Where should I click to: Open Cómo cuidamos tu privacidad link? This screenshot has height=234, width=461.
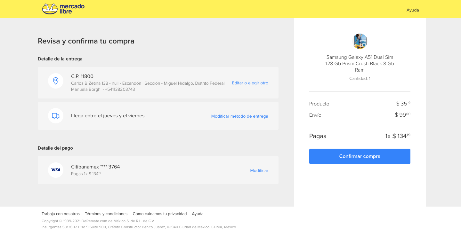pos(160,214)
